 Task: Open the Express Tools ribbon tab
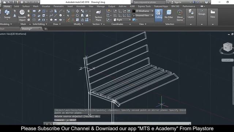144,6
